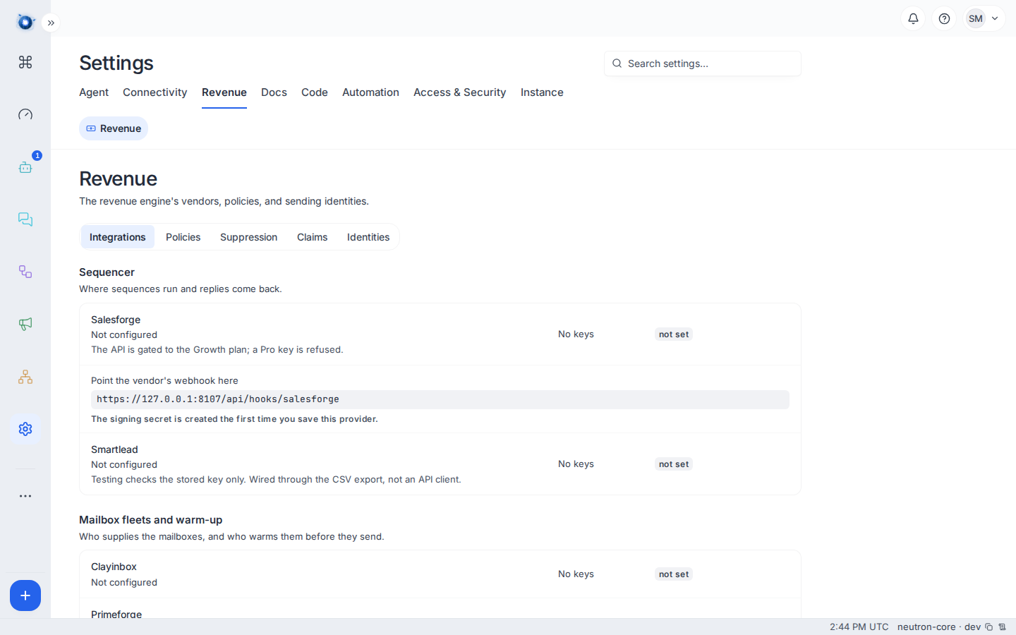Click No keys in the Smartlead row
Viewport: 1016px width, 635px height.
pos(576,464)
